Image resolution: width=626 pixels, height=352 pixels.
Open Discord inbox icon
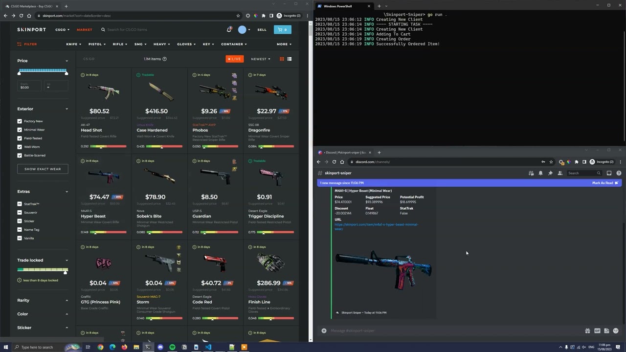click(x=609, y=173)
